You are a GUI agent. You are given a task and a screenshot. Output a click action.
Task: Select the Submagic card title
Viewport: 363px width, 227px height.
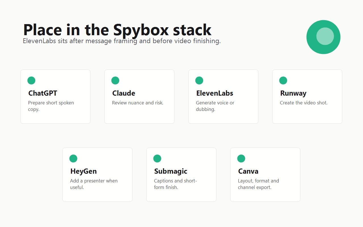171,171
